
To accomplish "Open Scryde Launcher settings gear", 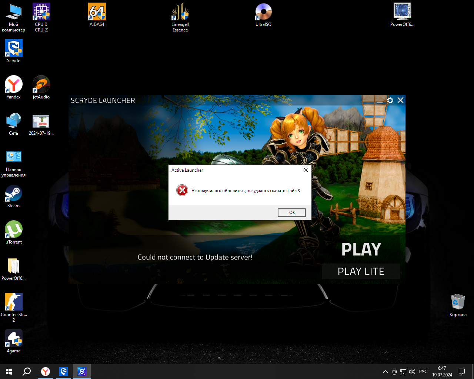I will [x=390, y=100].
